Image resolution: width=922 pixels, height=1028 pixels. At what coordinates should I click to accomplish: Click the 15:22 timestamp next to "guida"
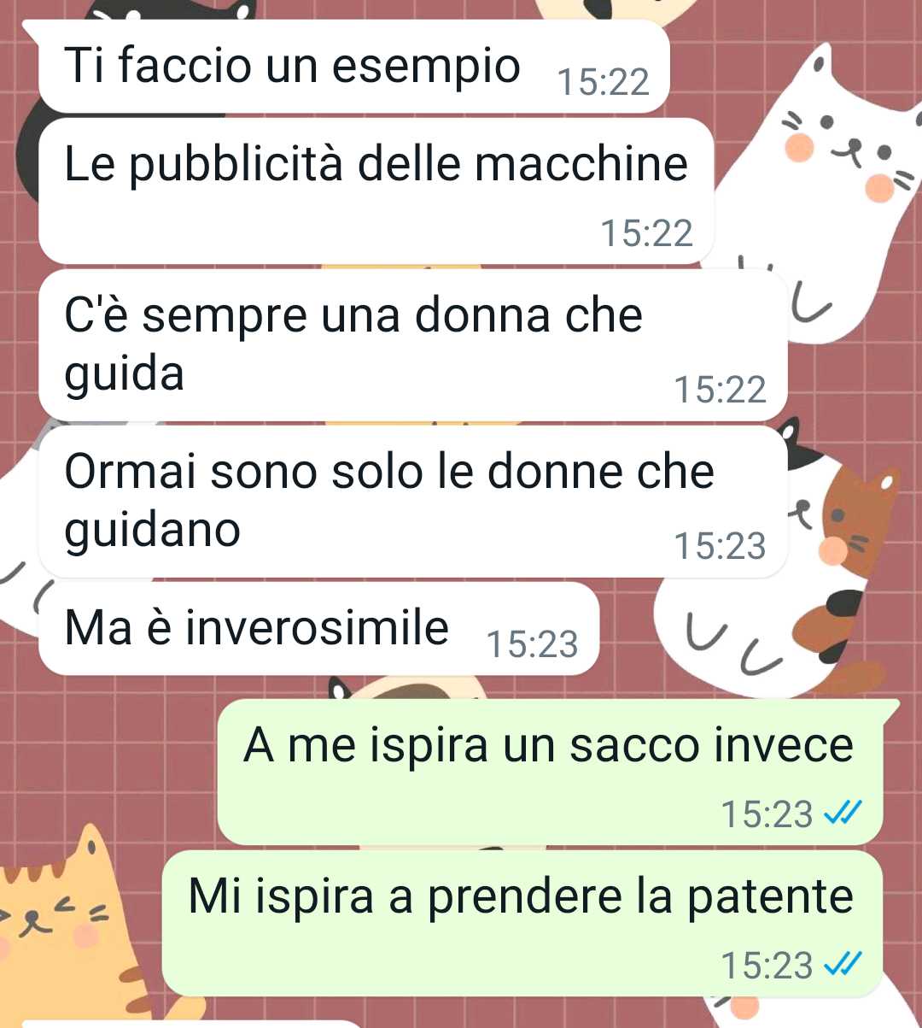click(720, 390)
